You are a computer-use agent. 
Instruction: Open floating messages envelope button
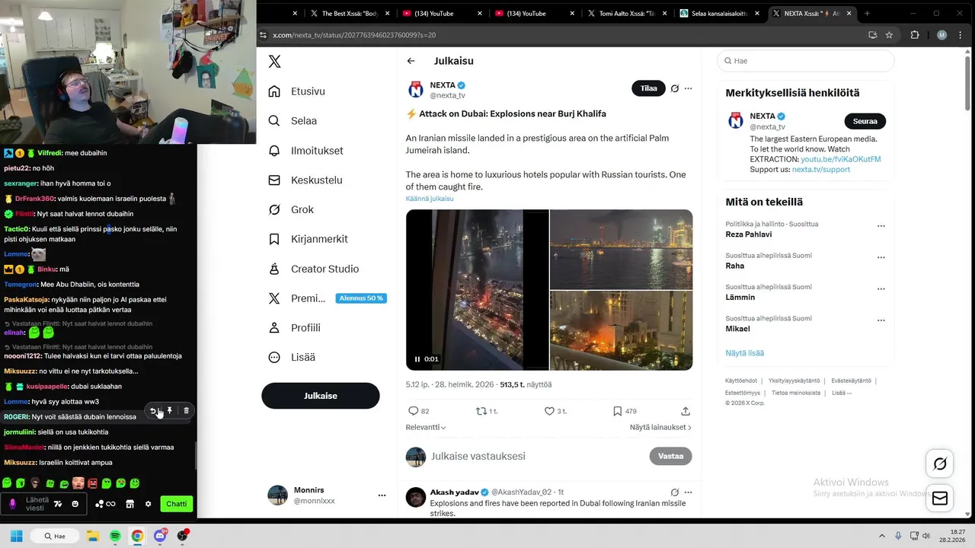[940, 498]
